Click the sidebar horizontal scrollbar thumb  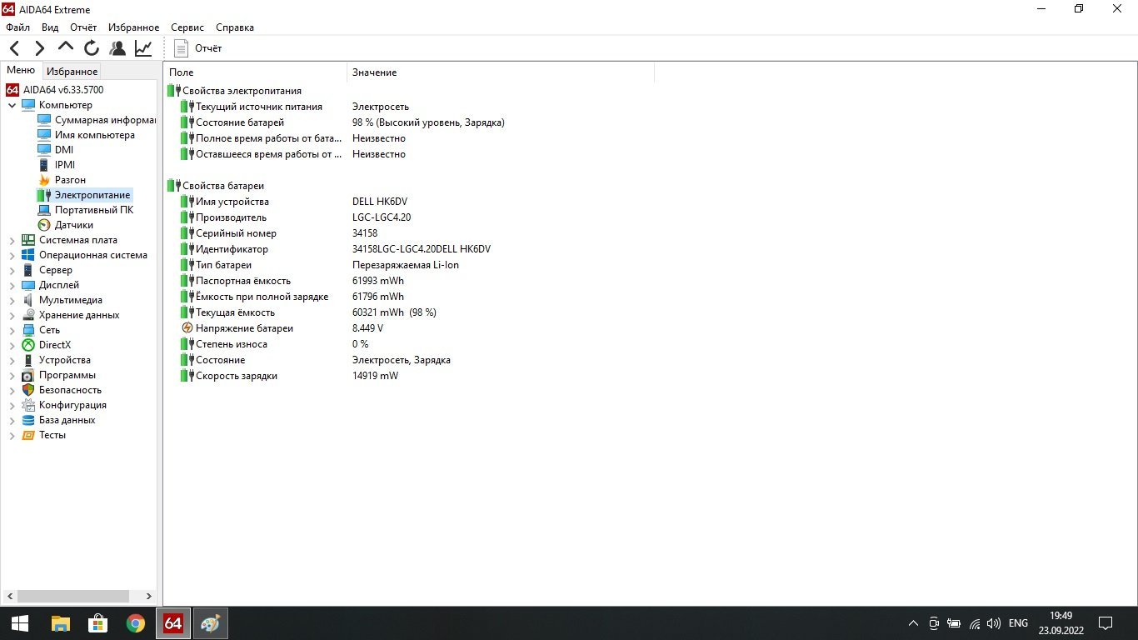coord(72,597)
